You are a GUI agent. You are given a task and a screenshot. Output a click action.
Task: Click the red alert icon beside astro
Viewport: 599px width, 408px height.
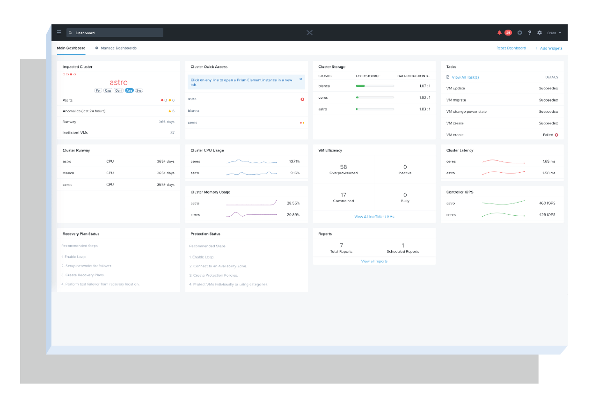point(302,99)
